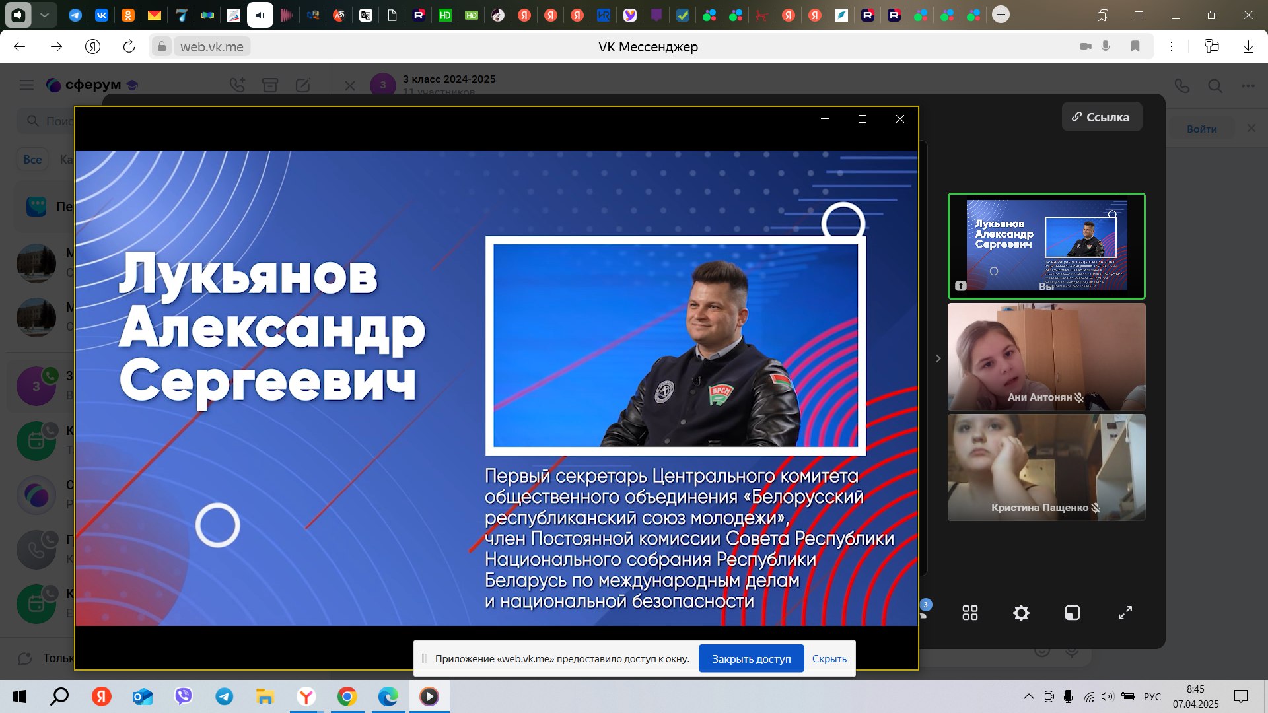Select the 'Все' chats filter tab
1268x713 pixels.
32,159
